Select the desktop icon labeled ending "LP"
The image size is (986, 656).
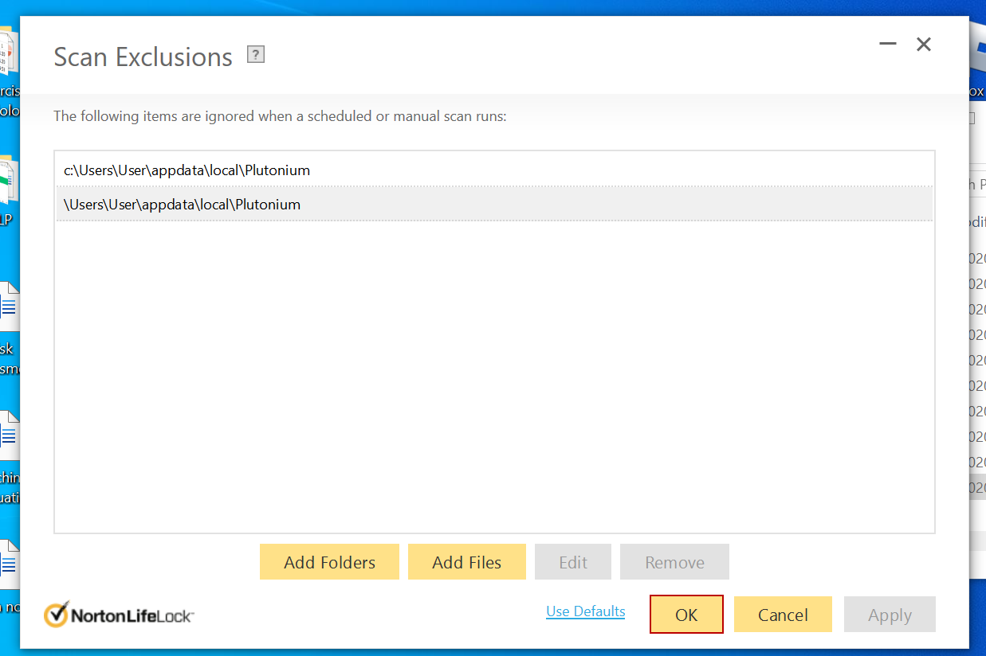[8, 183]
